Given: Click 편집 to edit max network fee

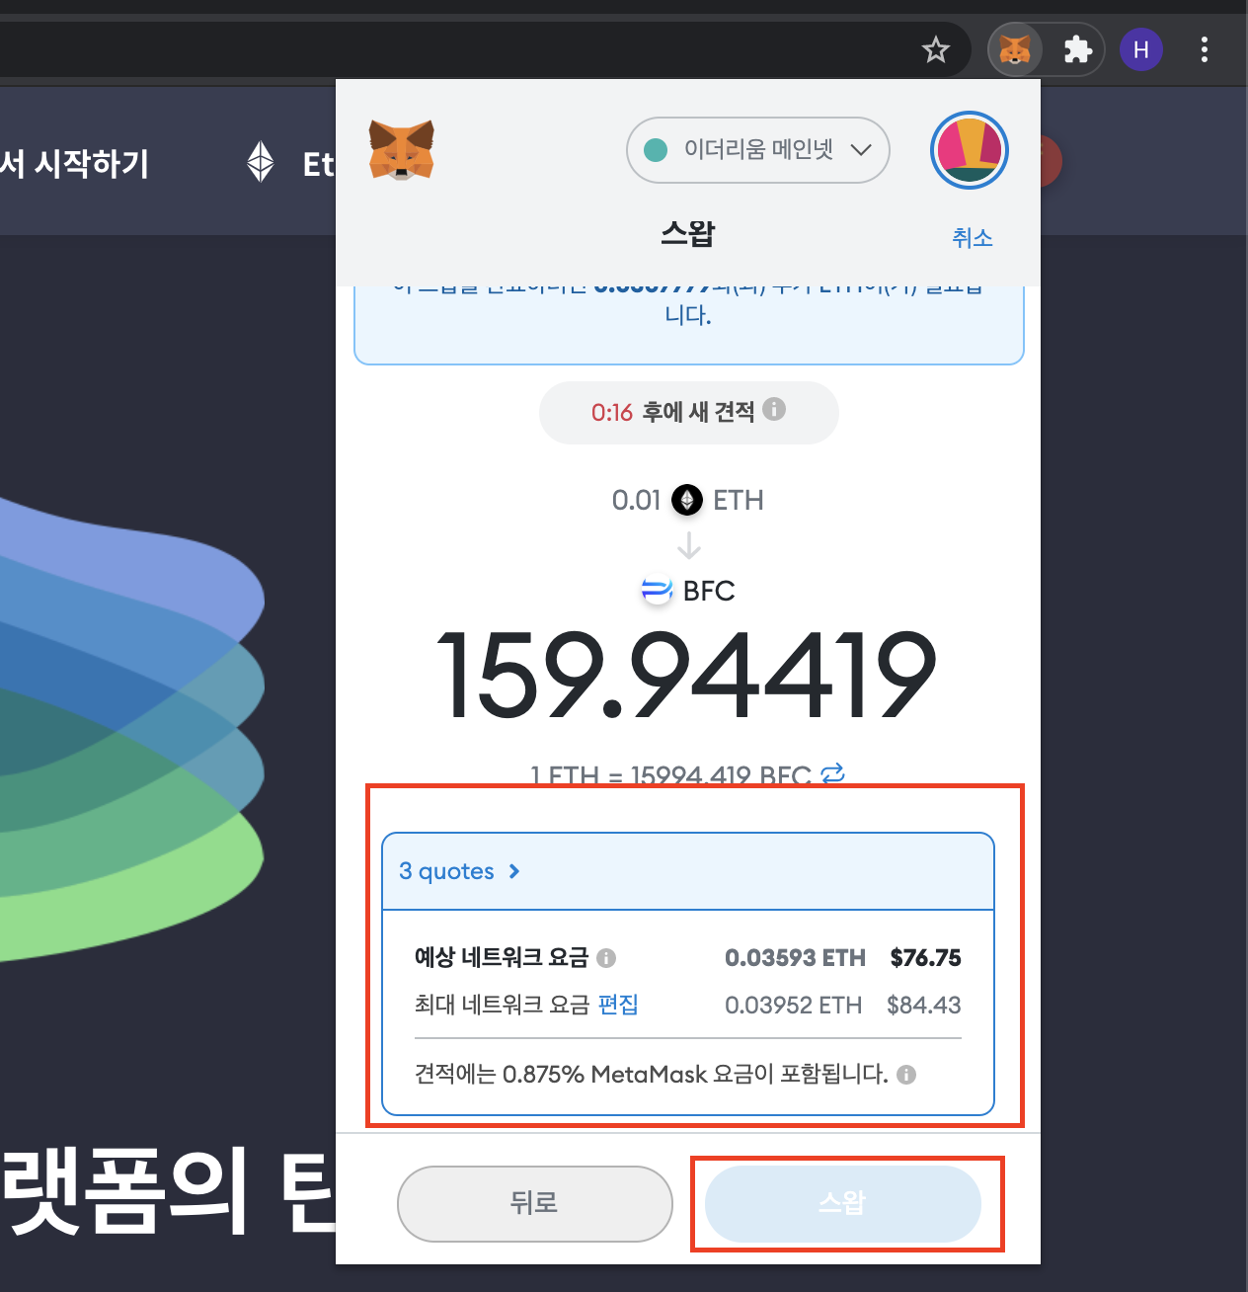Looking at the screenshot, I should click(618, 1005).
